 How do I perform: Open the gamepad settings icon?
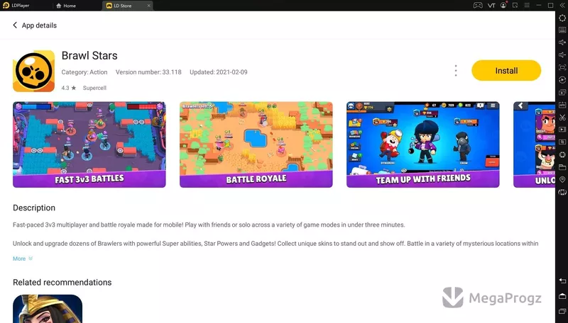coord(478,5)
